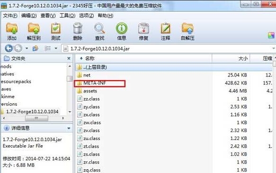Select versions folder in folder tree
This screenshot has width=276, height=173.
point(9,104)
